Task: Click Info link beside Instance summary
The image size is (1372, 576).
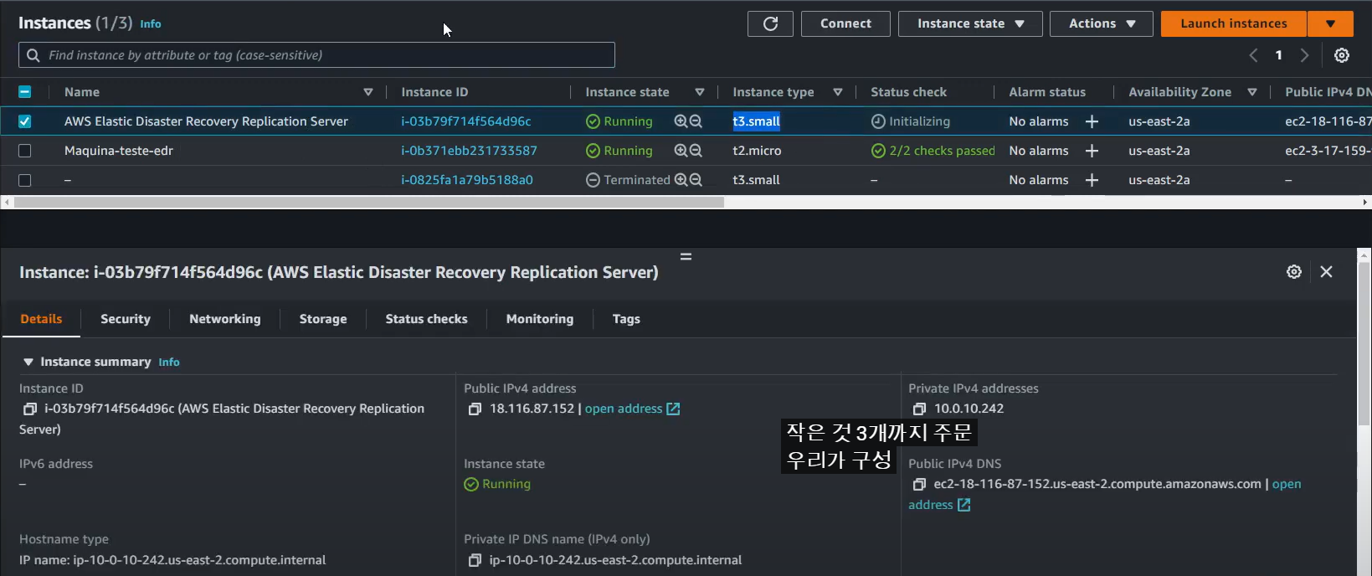Action: 169,363
